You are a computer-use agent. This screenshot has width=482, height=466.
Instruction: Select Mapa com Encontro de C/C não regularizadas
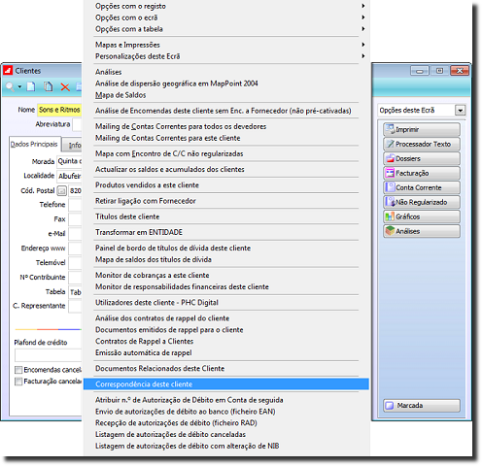(226, 153)
